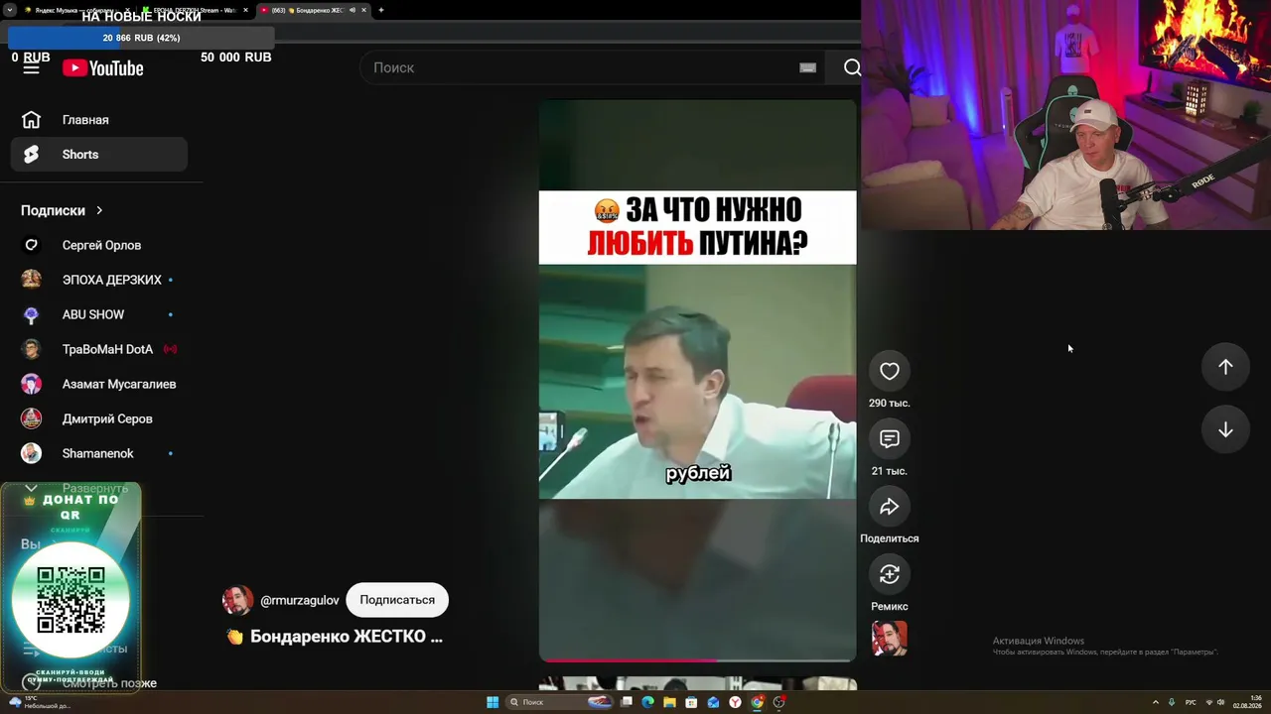The width and height of the screenshot is (1271, 714).
Task: Expand more subscriptions with Развернуть
Action: pyautogui.click(x=95, y=489)
